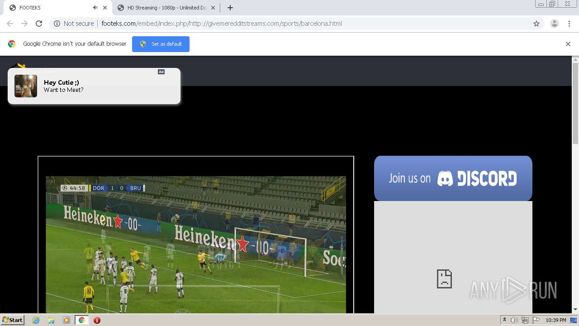Click the football stream video player
Viewport: 579px width, 326px height.
point(196,244)
